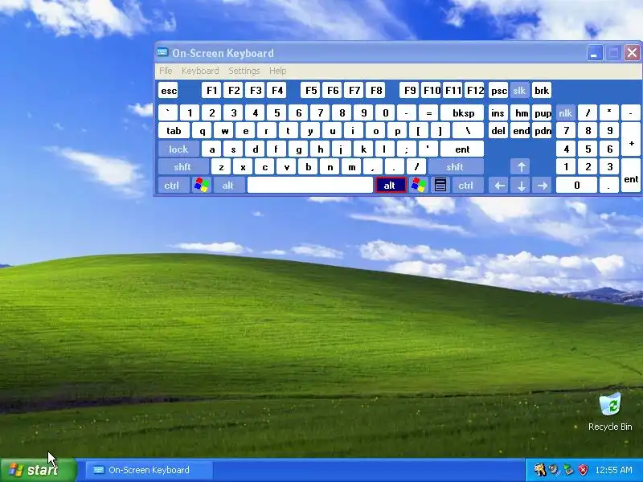Click the red security shield tray icon
This screenshot has width=643, height=482.
pos(583,470)
